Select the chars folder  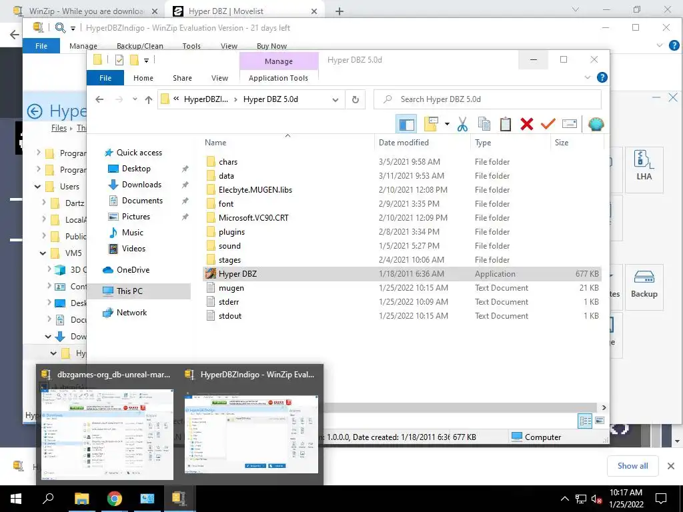[228, 162]
